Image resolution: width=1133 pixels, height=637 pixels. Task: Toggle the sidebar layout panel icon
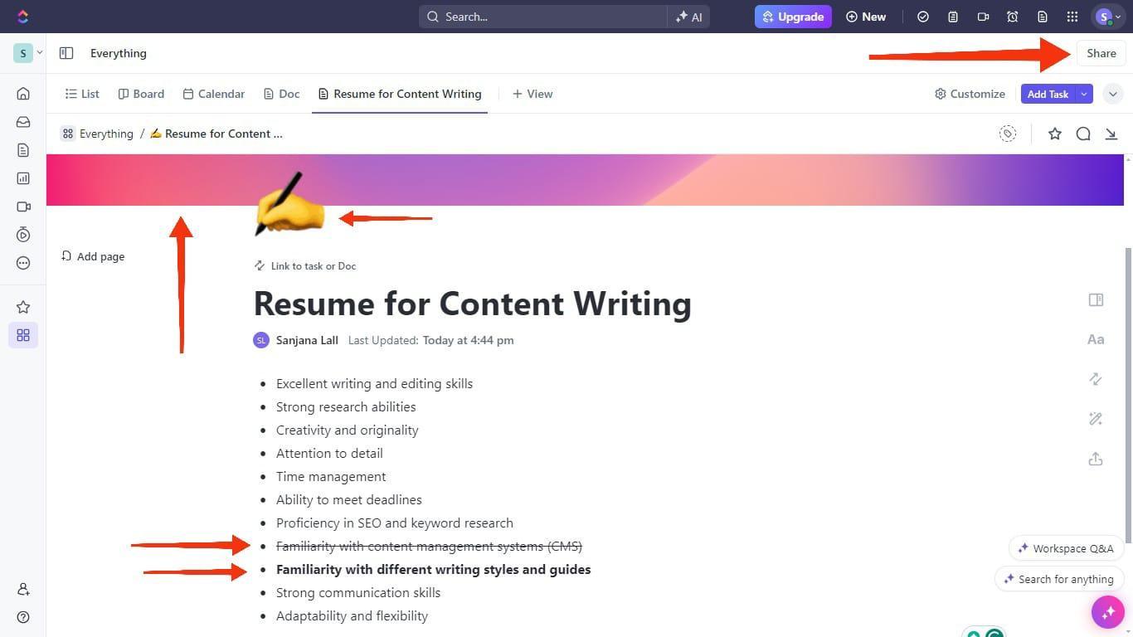[66, 53]
